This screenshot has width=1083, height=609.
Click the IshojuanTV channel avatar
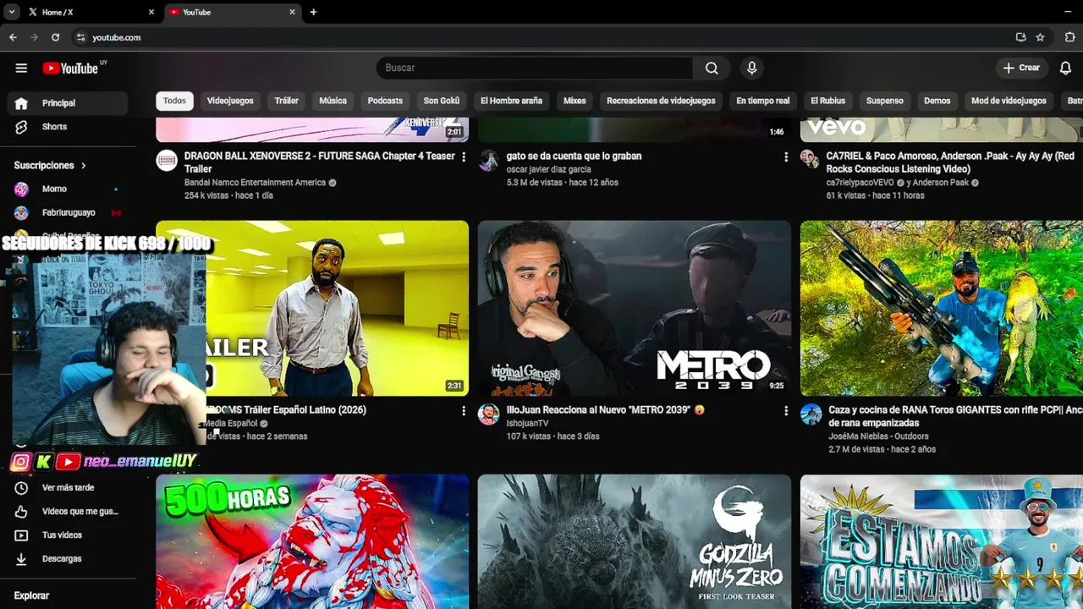488,414
